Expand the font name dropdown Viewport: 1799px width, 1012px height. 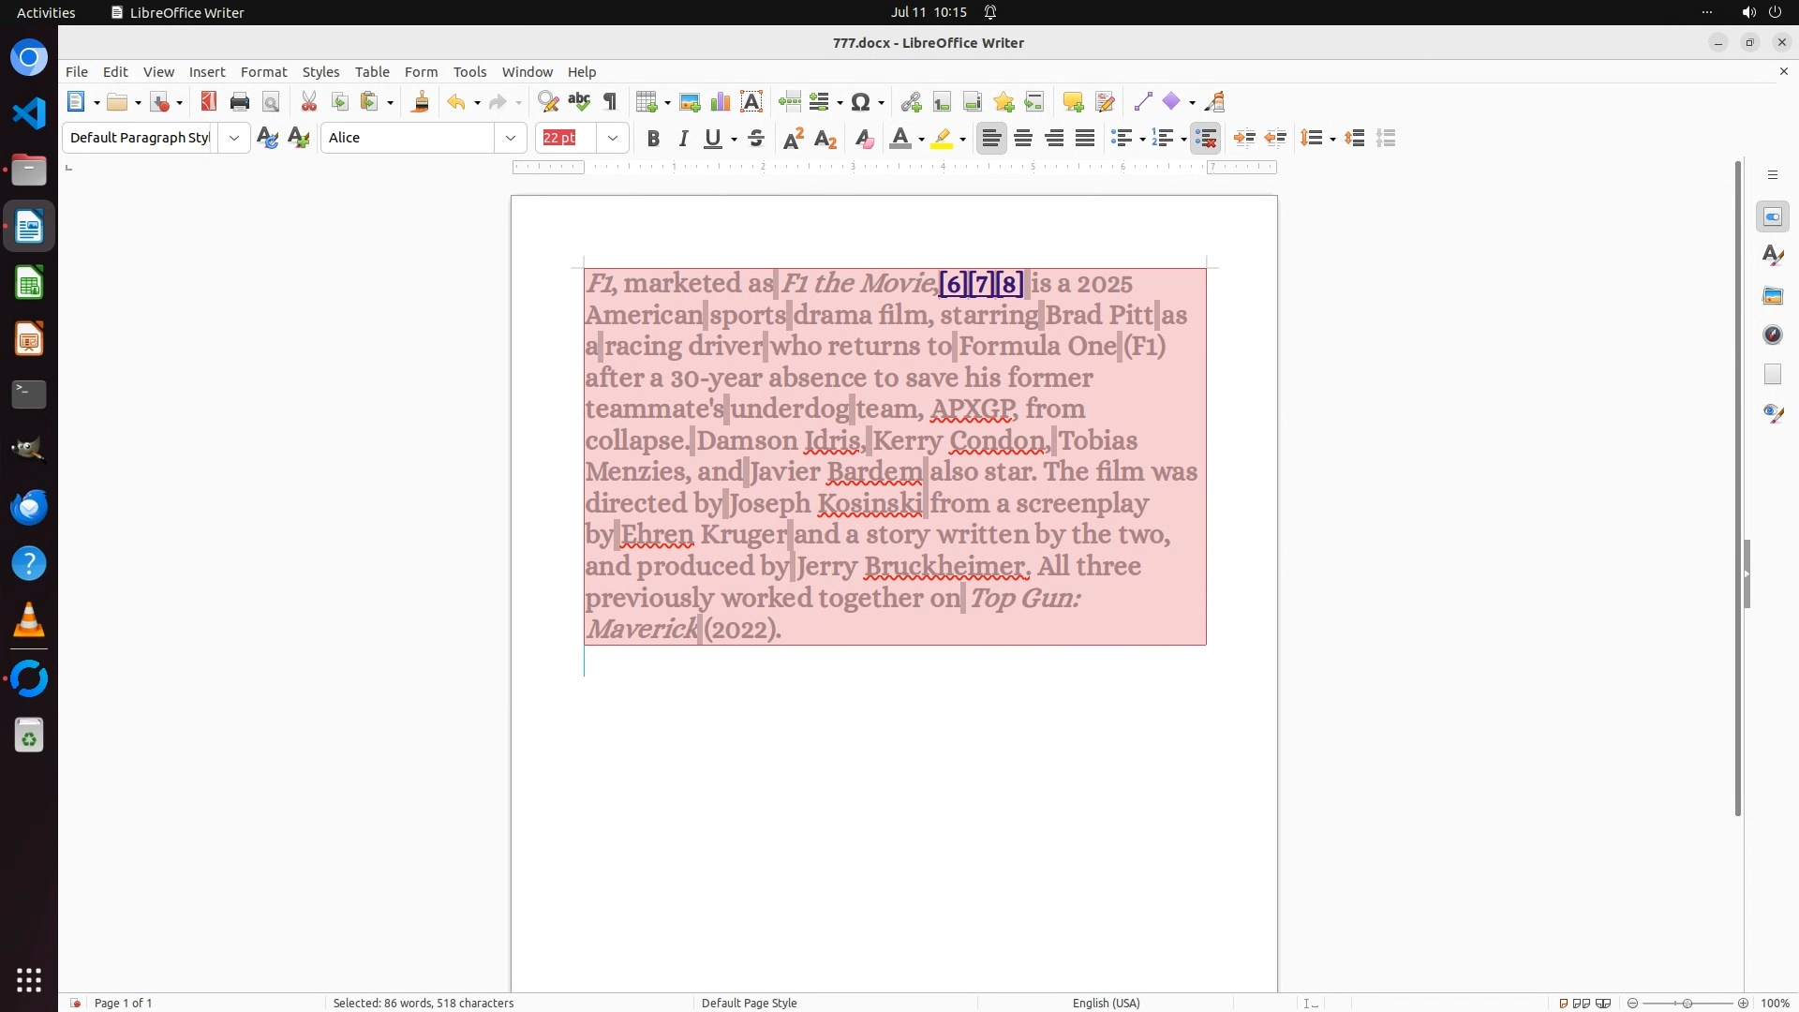click(x=511, y=138)
